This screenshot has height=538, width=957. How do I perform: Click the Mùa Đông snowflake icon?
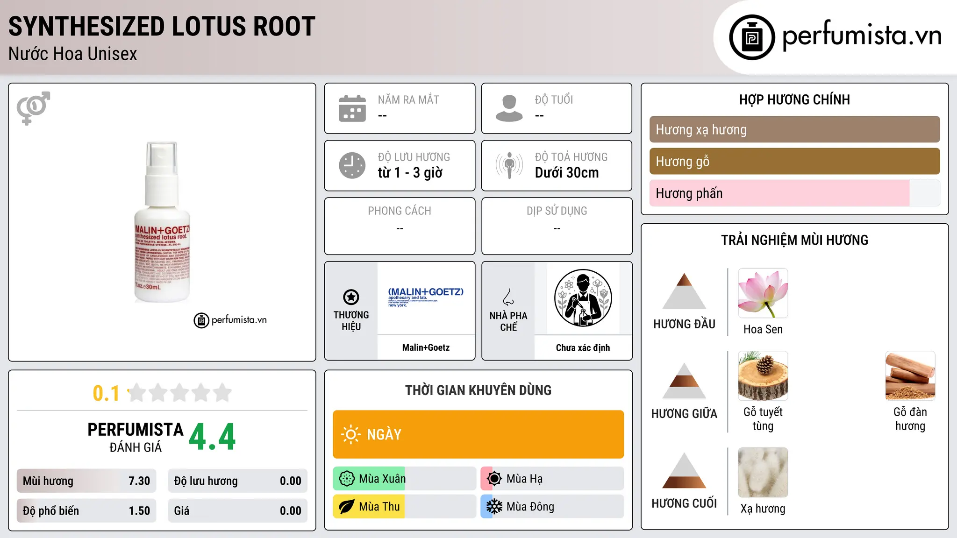(494, 507)
